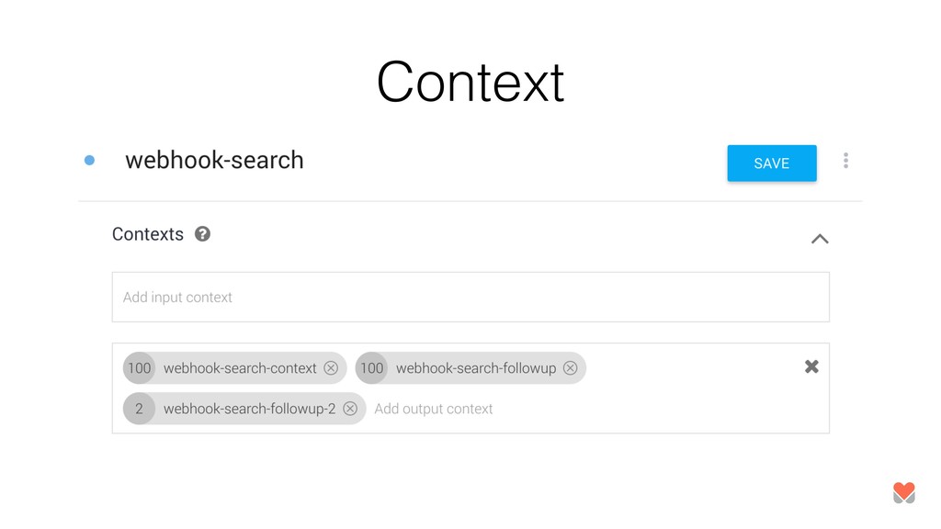Click the SAVE button
941x529 pixels.
pyautogui.click(x=772, y=163)
